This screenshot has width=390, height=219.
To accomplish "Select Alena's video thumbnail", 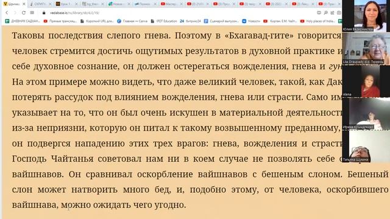I will [366, 81].
